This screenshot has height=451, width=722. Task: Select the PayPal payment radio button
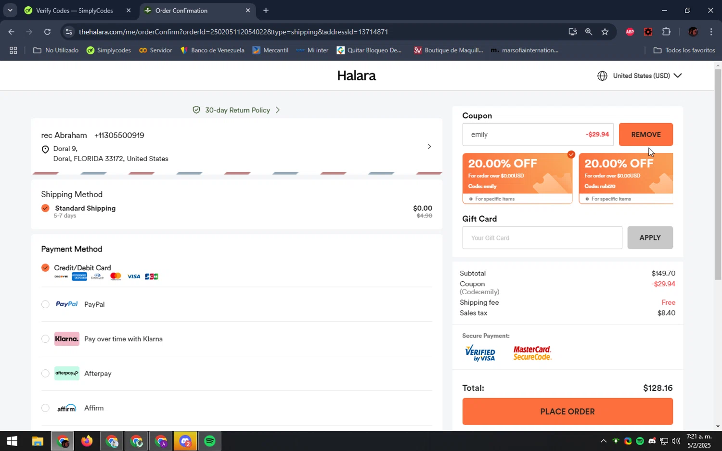coord(45,304)
